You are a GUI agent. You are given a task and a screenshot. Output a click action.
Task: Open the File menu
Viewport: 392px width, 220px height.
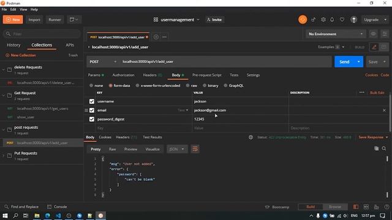pos(4,10)
